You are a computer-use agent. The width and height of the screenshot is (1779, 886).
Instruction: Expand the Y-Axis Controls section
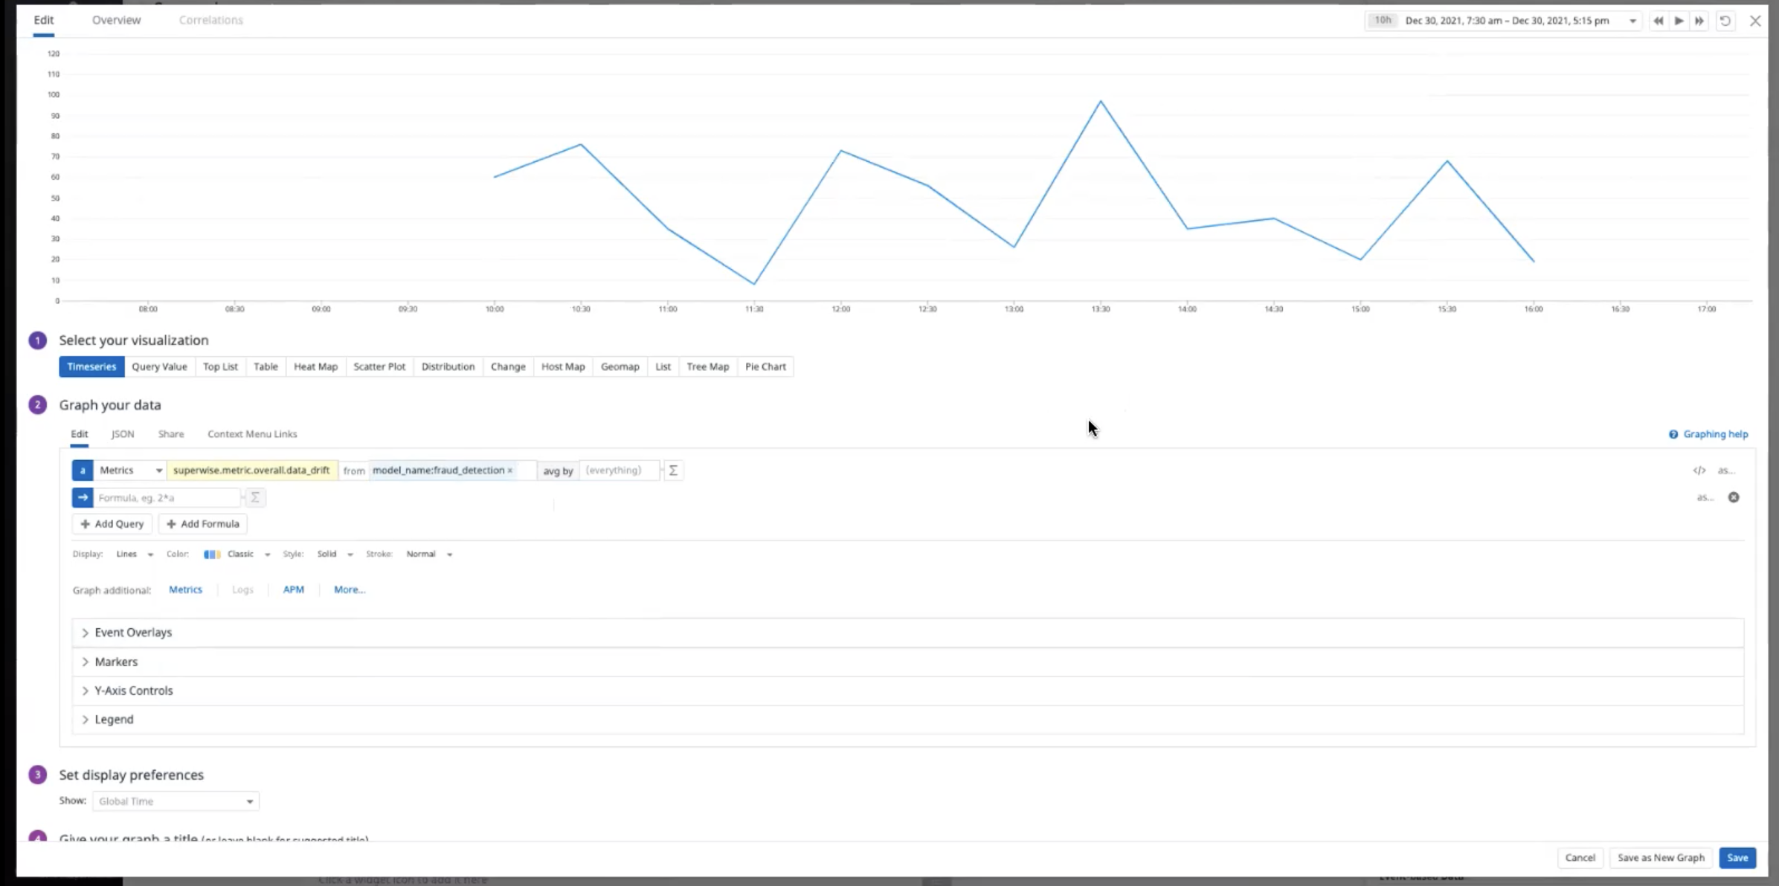point(133,691)
